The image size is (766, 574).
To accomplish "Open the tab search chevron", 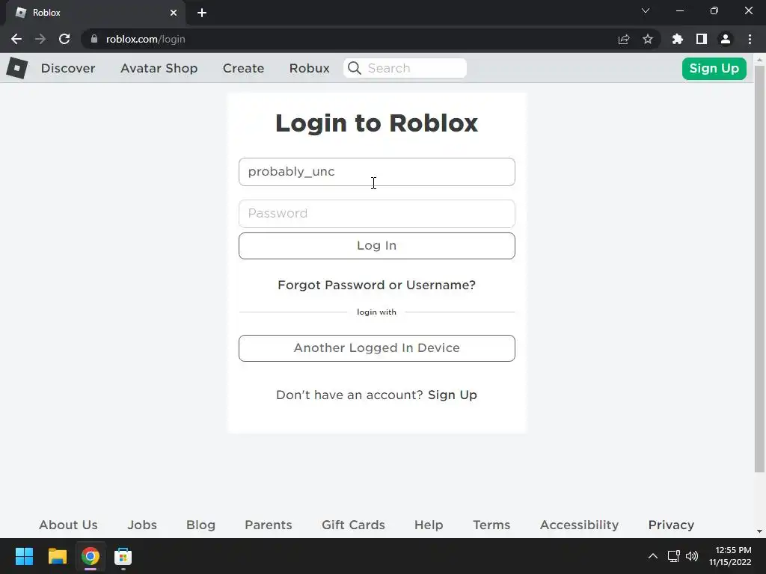I will [x=646, y=10].
